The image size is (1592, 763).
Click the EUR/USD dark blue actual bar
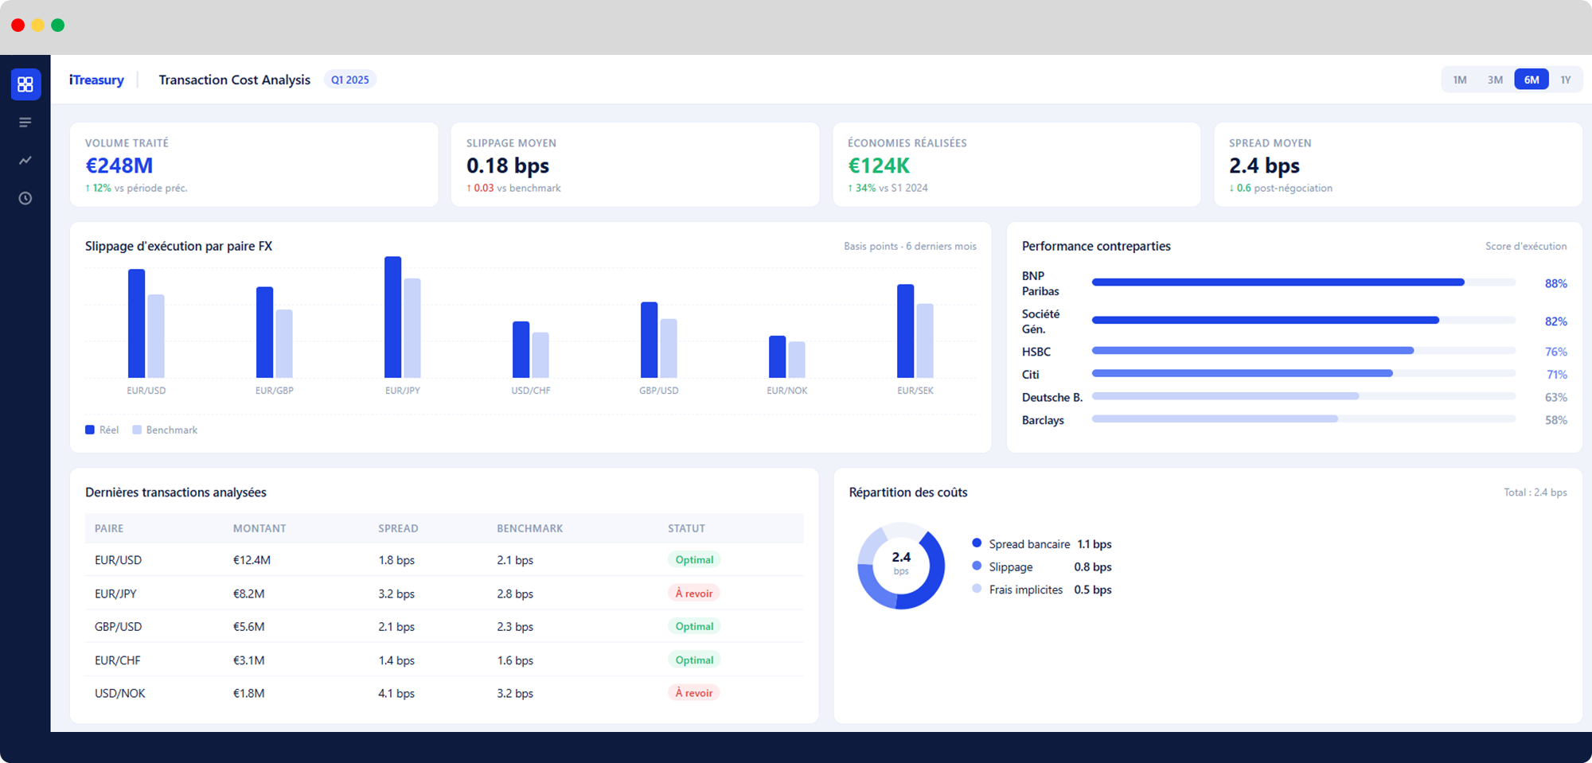click(x=137, y=323)
